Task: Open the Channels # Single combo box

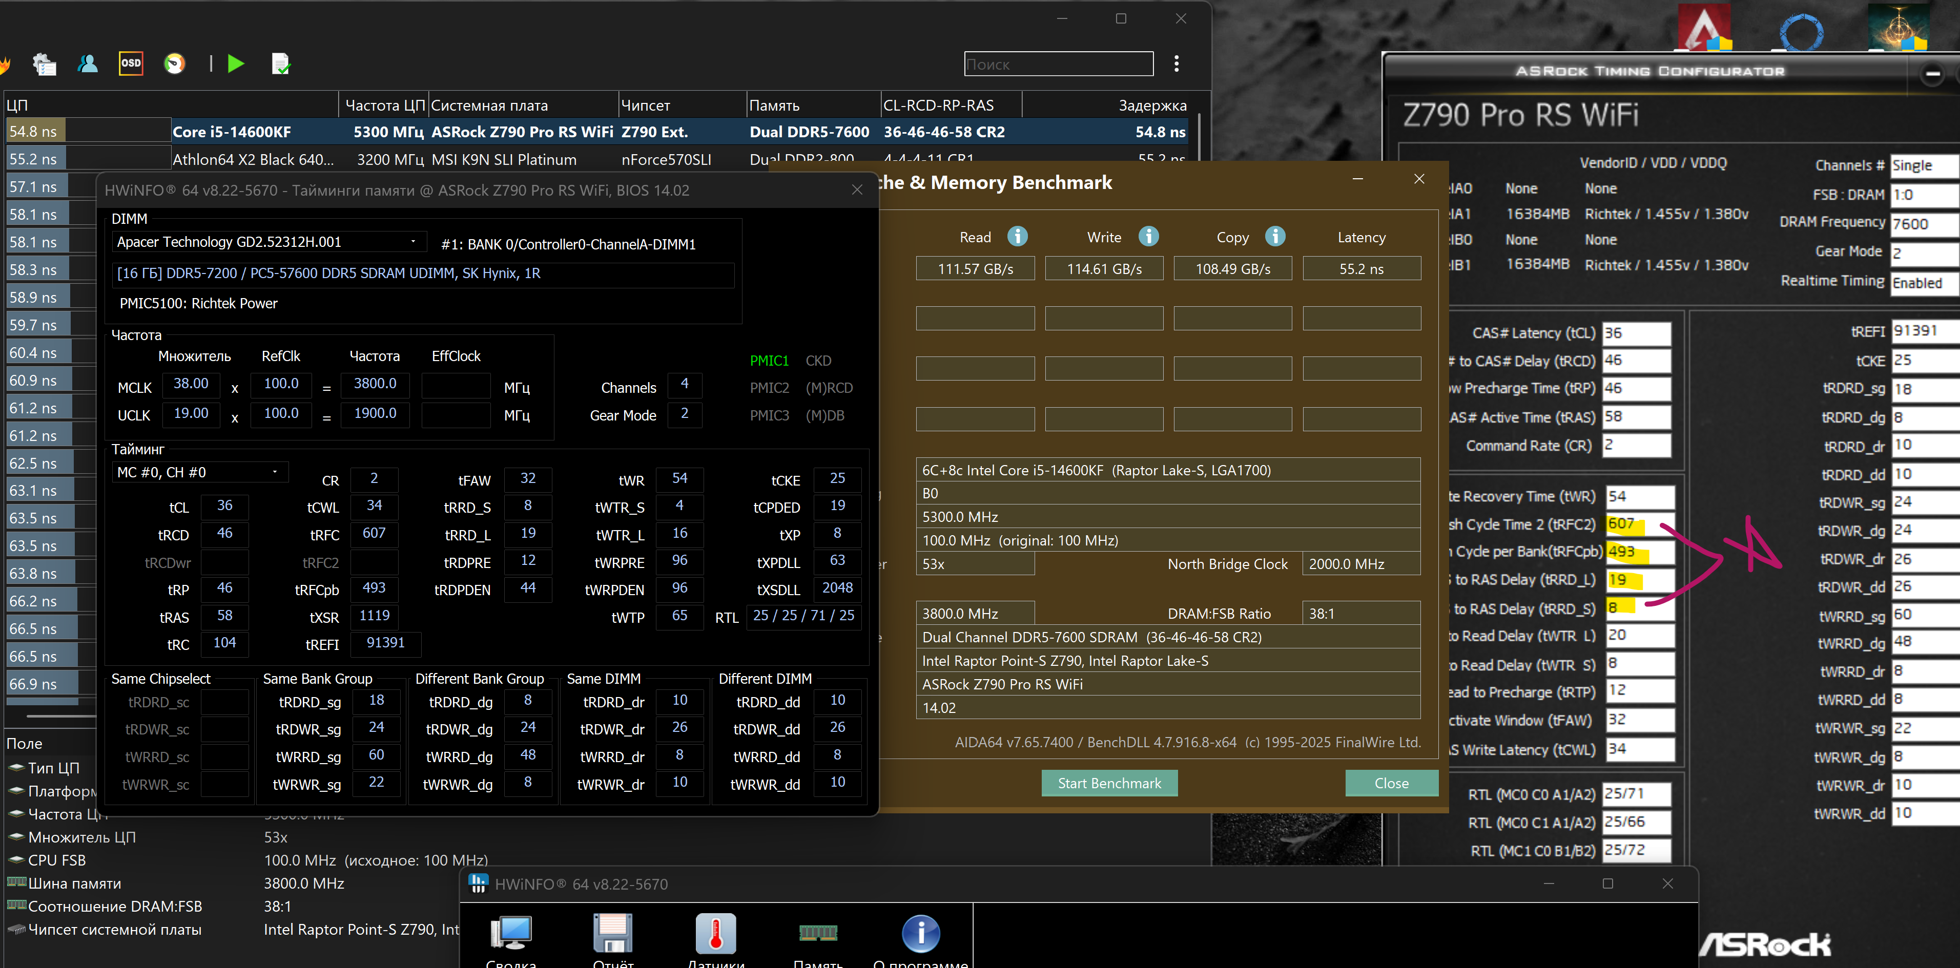Action: tap(1923, 166)
